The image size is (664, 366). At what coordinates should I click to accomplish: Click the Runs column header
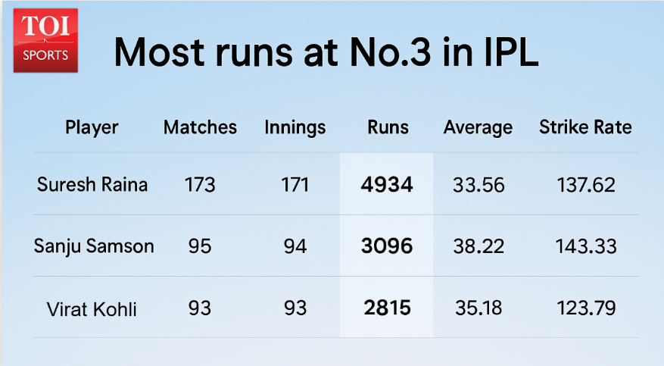coord(387,127)
